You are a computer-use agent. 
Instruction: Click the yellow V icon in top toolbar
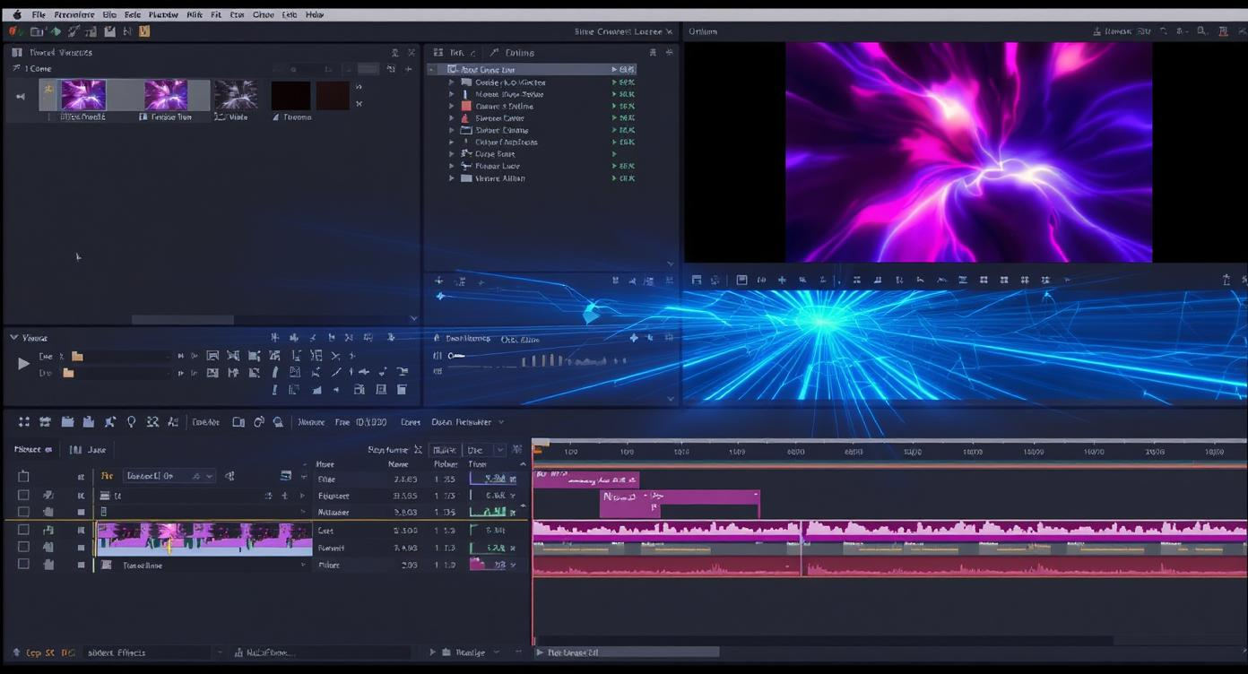pos(144,31)
